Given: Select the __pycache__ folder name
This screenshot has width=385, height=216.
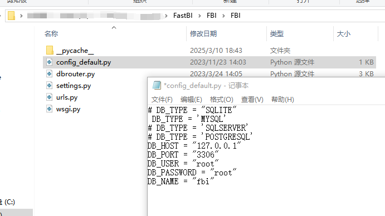Looking at the screenshot, I should pos(75,51).
